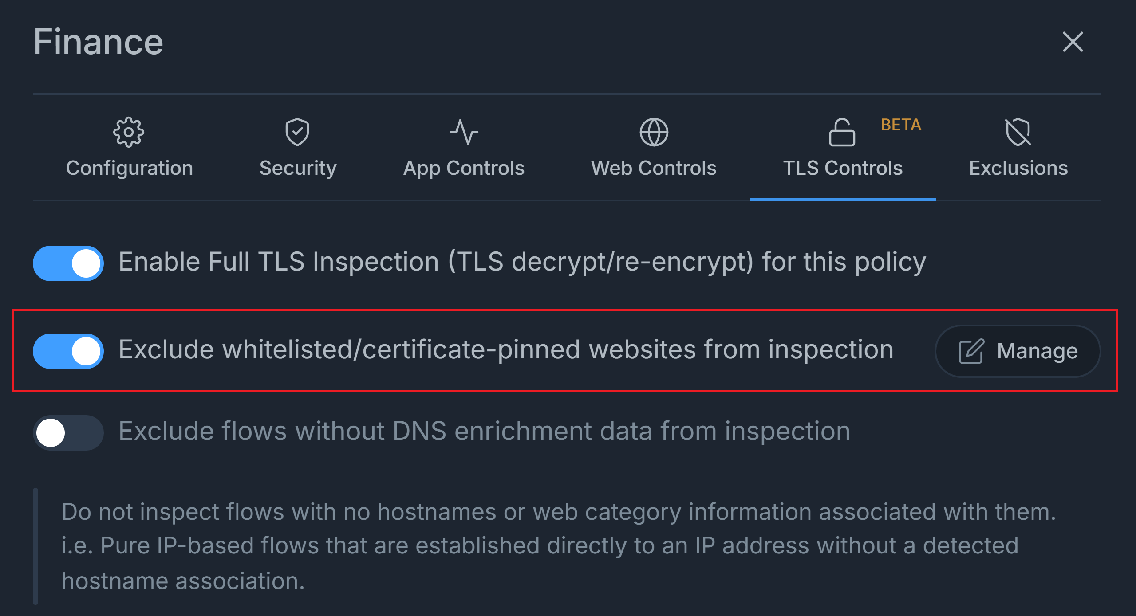Click the BETA badge on TLS Controls
Viewport: 1136px width, 616px height.
click(x=901, y=125)
